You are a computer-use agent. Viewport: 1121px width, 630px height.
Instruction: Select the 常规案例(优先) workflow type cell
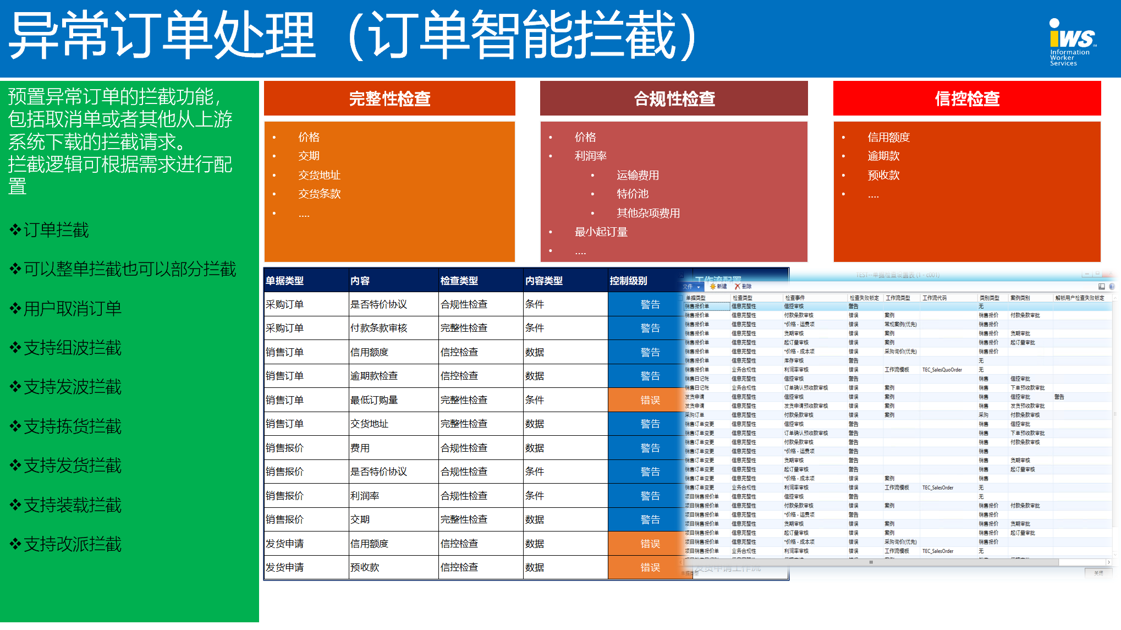900,325
